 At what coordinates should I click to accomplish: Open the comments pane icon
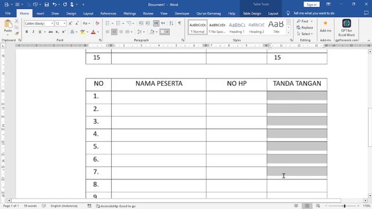[x=366, y=13]
